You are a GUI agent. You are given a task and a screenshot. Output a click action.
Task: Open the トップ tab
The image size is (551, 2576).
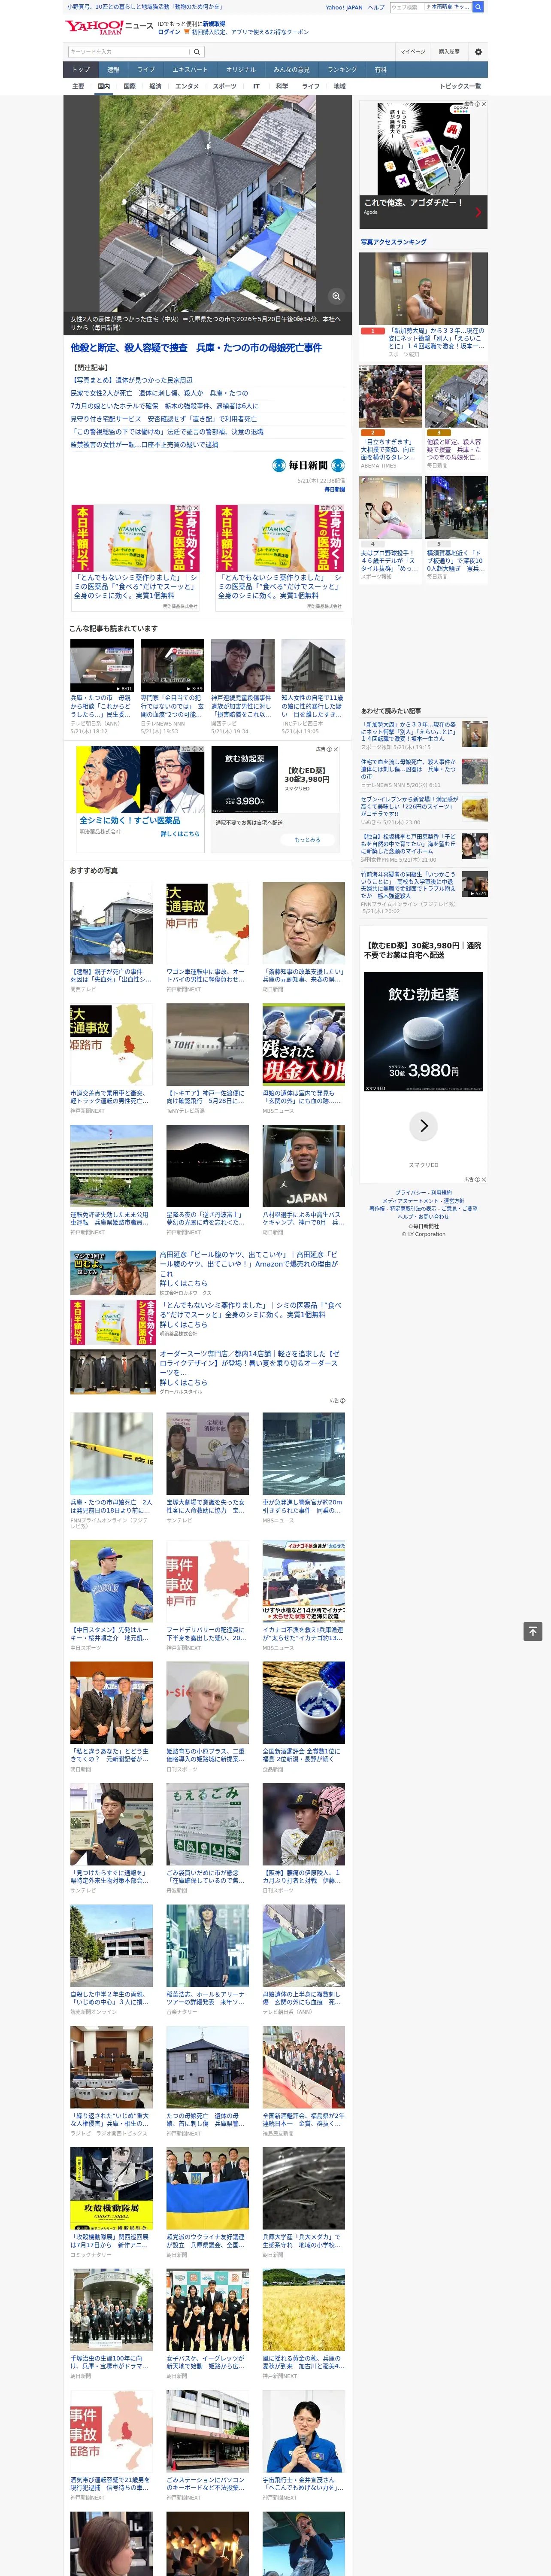click(81, 70)
